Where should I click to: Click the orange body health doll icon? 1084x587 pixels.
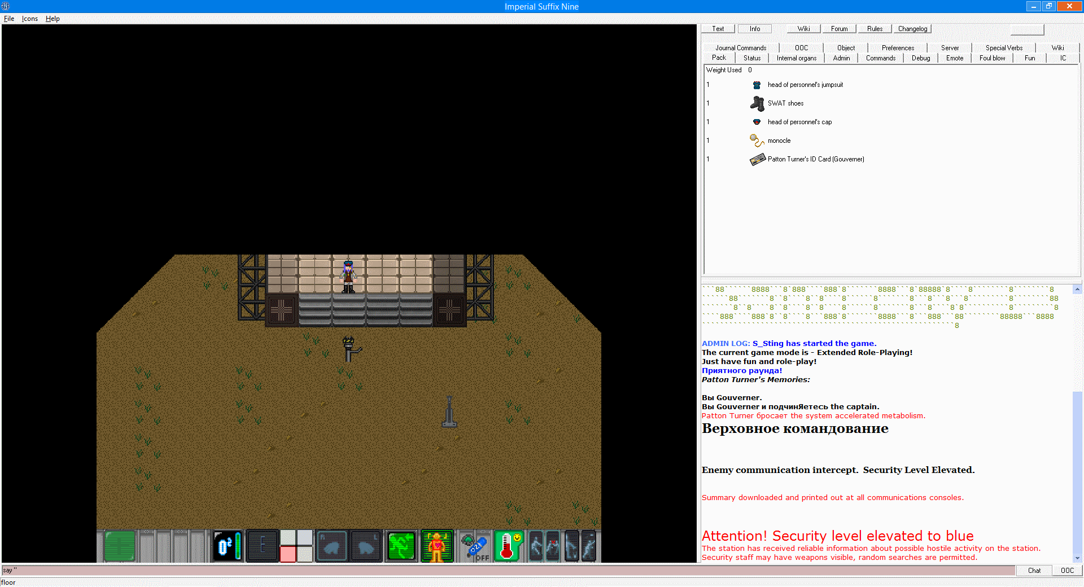[437, 546]
